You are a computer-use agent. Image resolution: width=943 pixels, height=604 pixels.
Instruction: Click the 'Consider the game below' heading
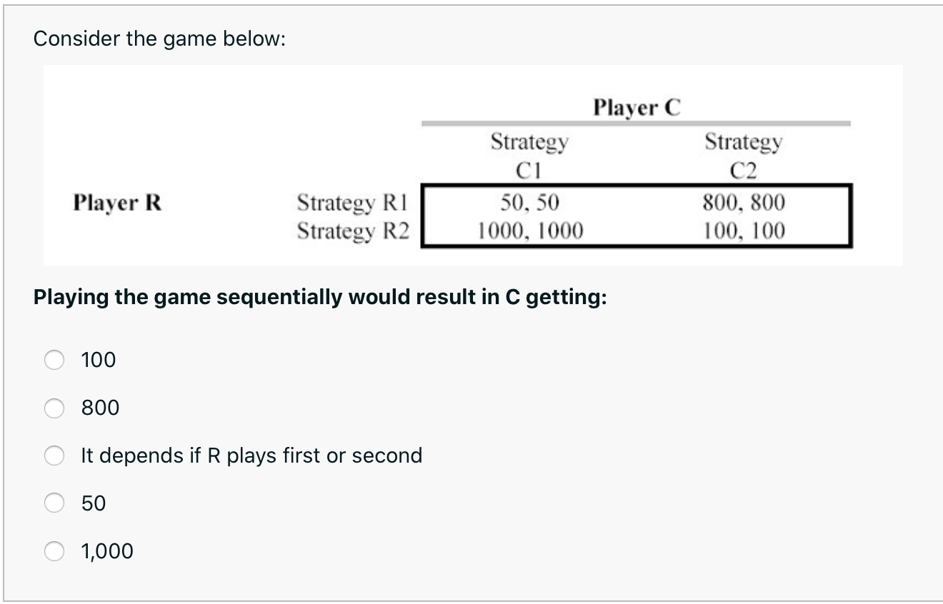pos(159,39)
